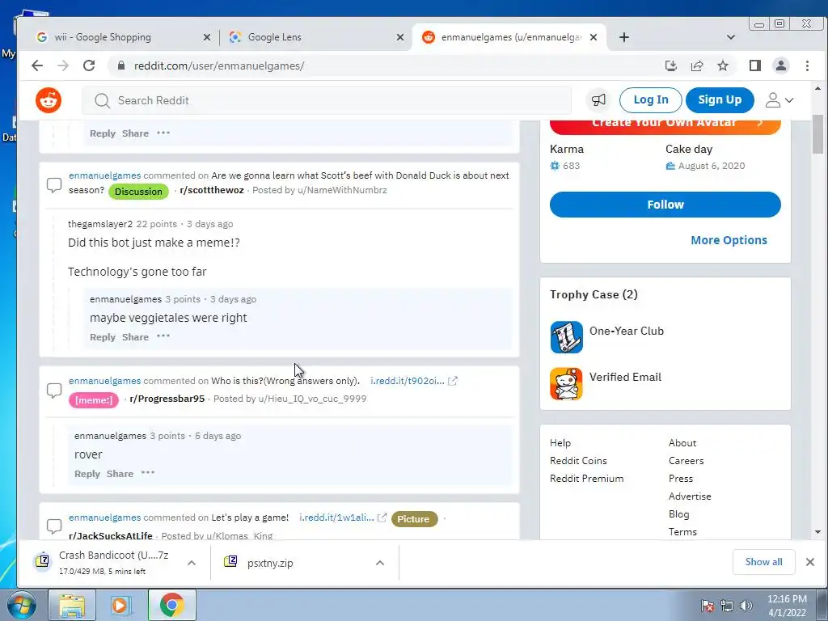Image resolution: width=828 pixels, height=621 pixels.
Task: Open Windows Media Player from taskbar
Action: click(x=120, y=605)
